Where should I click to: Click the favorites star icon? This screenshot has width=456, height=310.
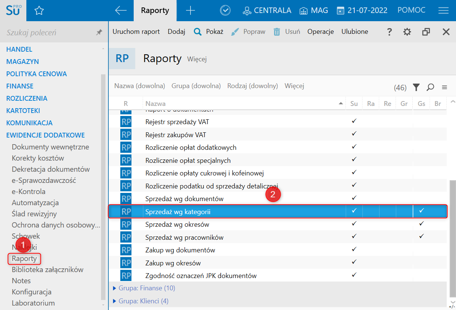coord(39,11)
